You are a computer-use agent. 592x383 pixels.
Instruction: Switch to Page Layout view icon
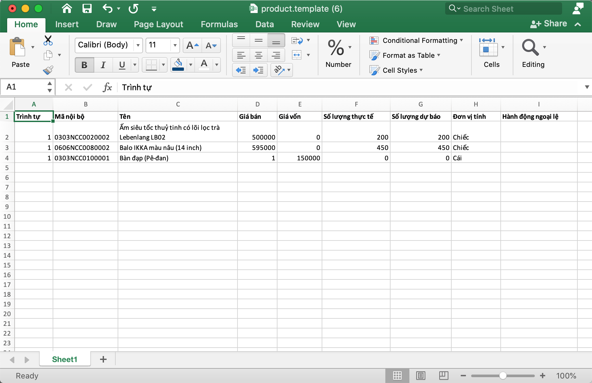[x=420, y=376]
